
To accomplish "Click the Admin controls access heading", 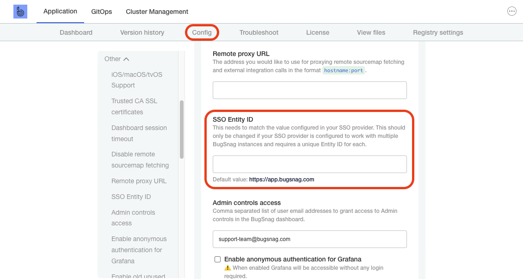I will coord(246,203).
